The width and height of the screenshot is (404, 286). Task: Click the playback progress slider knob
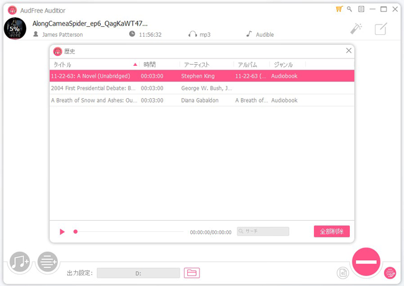(75, 232)
